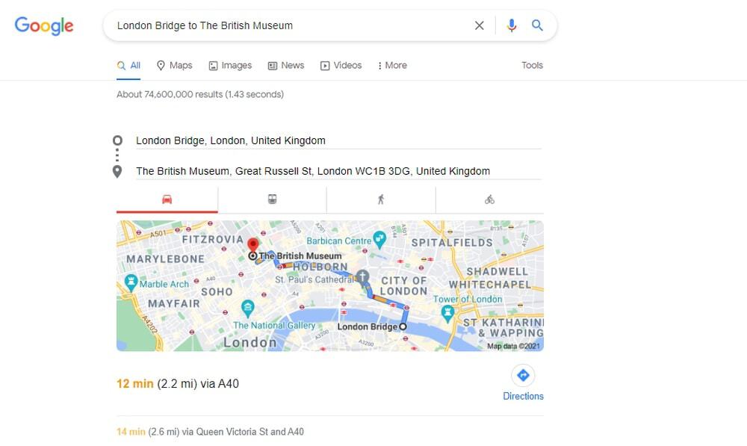Go to the News results tab
This screenshot has height=446, width=747.
[x=286, y=65]
